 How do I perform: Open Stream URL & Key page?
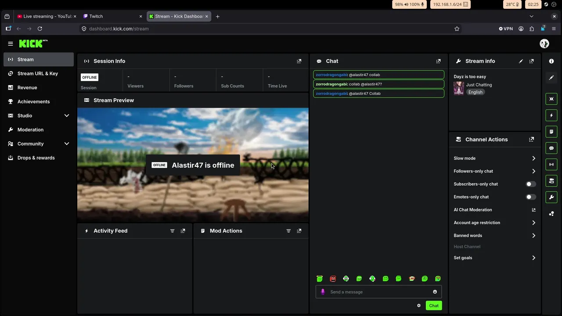(x=39, y=73)
